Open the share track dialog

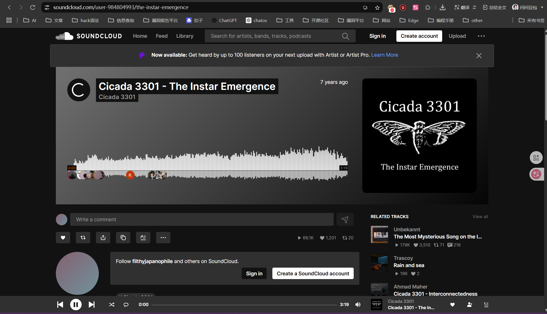click(x=103, y=238)
